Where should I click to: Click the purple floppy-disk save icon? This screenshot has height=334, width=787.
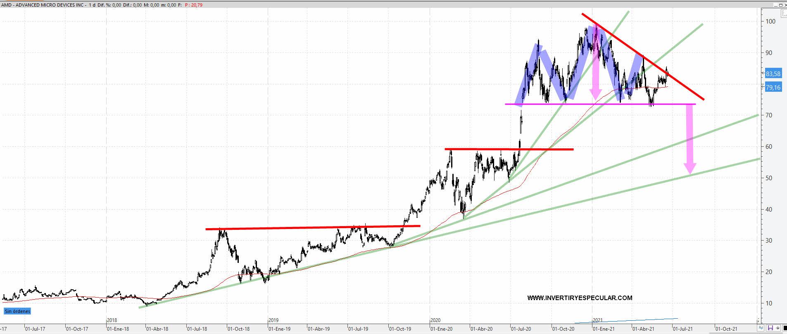tap(770, 328)
